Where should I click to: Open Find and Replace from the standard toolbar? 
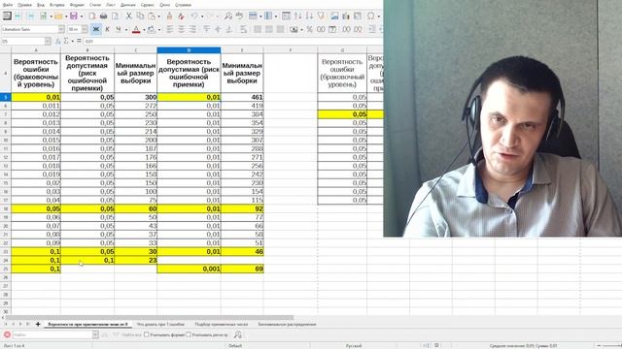(228, 16)
